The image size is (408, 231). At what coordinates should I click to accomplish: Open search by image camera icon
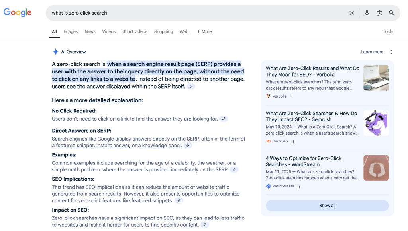[379, 13]
